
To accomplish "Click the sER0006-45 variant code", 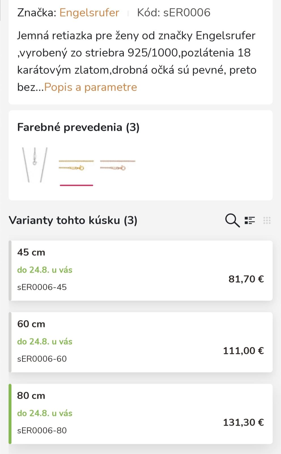I will [x=42, y=287].
